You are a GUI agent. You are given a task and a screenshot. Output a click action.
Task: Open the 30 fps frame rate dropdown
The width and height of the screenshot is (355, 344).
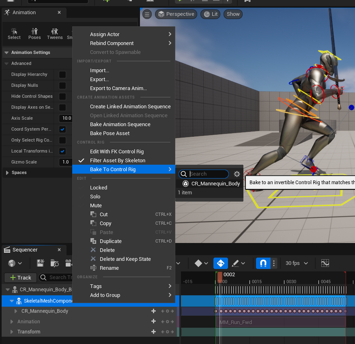click(x=297, y=263)
